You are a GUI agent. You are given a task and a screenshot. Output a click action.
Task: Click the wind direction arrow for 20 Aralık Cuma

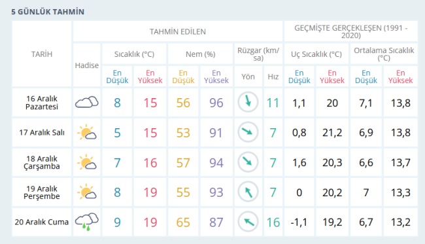pos(248,222)
